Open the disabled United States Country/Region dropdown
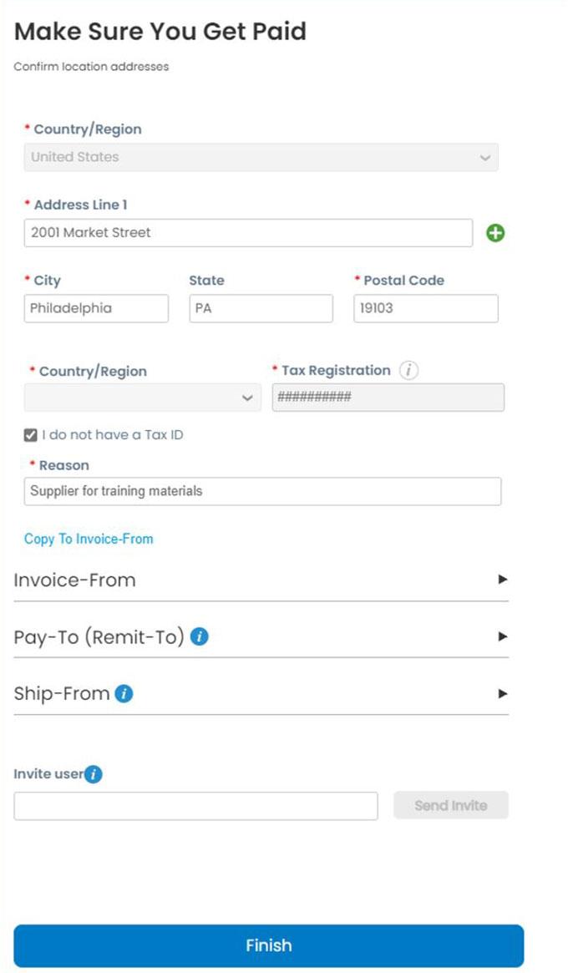 coord(261,157)
